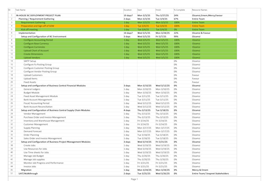This screenshot has height=181, width=269.
Task: Select the Implementation summary task name
Action: click(27, 33)
